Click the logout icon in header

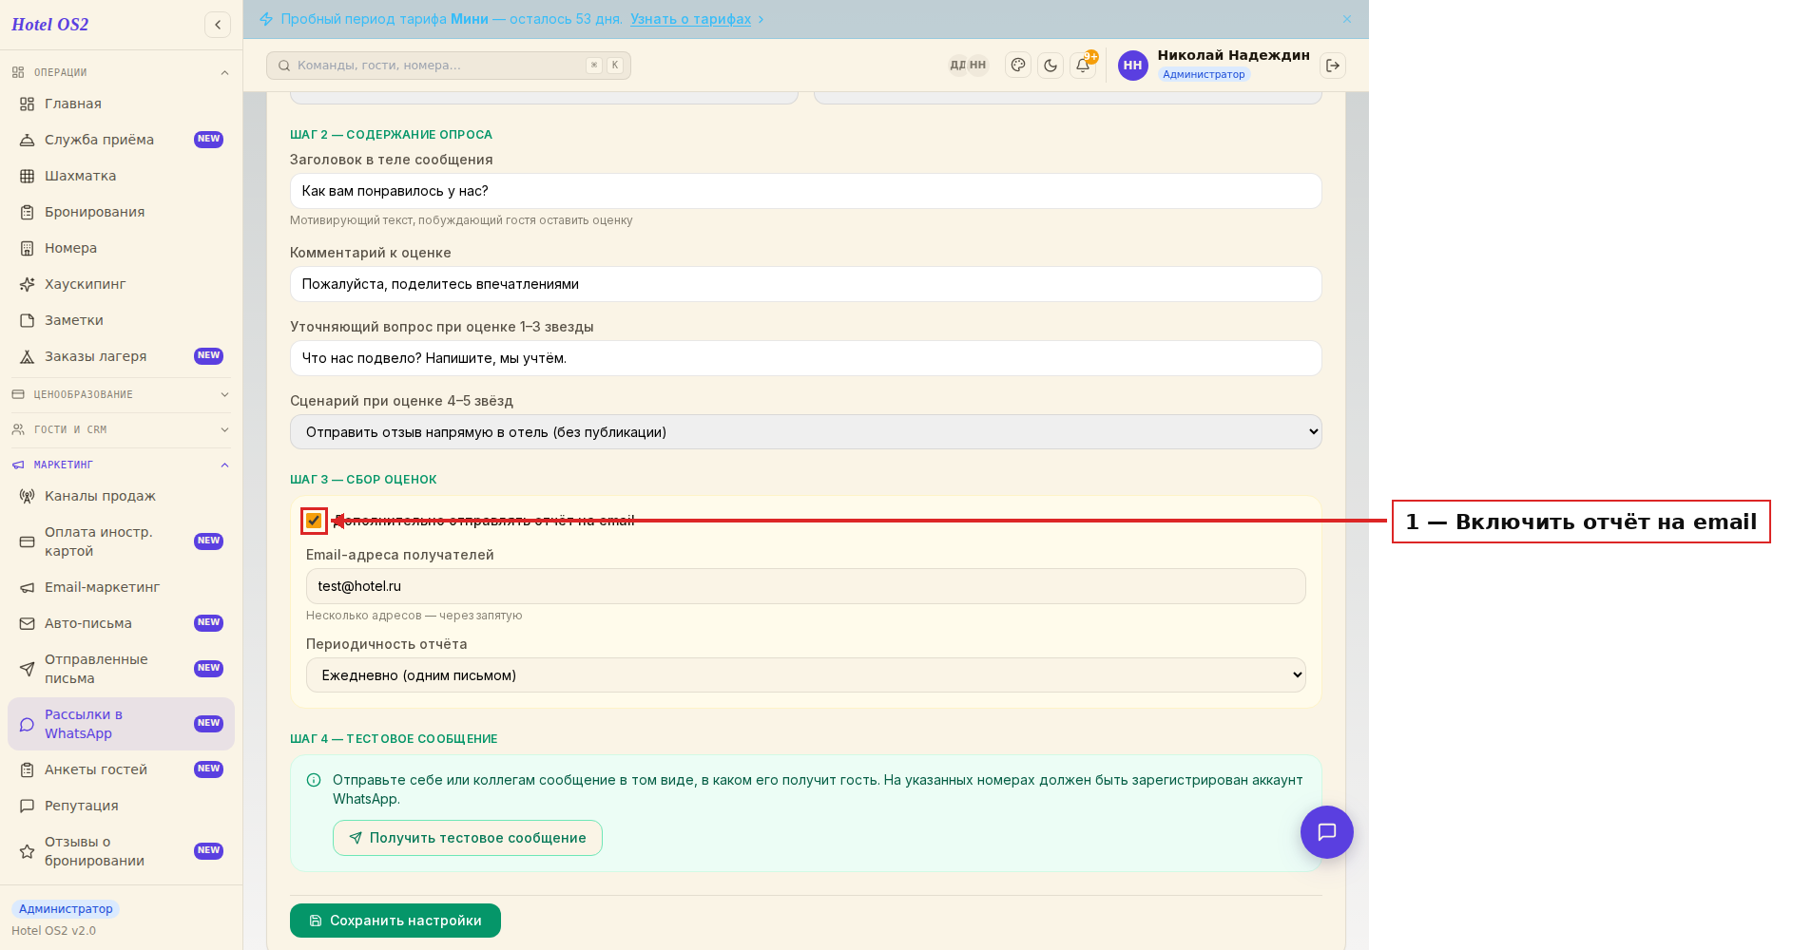(x=1333, y=66)
